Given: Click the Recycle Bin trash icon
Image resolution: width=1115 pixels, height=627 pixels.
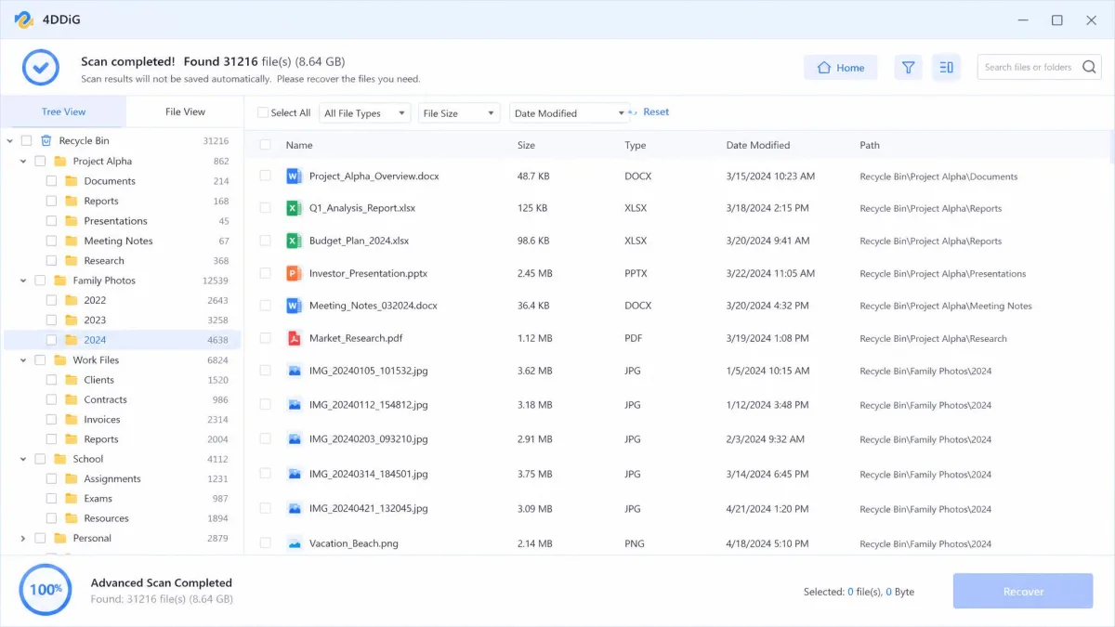Looking at the screenshot, I should (x=46, y=140).
